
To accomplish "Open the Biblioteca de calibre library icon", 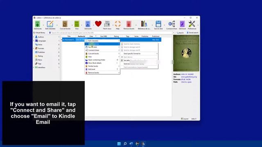I will (144, 24).
